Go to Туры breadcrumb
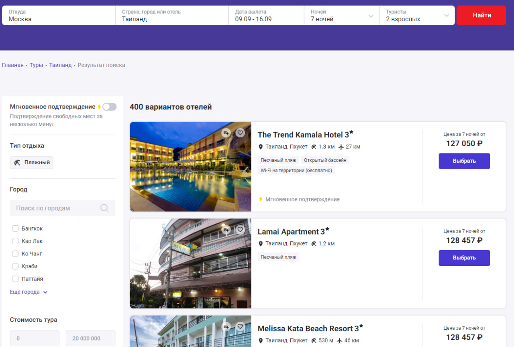The height and width of the screenshot is (347, 514). tap(36, 65)
